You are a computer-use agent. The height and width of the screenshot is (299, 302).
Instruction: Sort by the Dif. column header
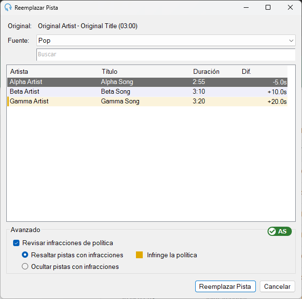click(x=246, y=72)
